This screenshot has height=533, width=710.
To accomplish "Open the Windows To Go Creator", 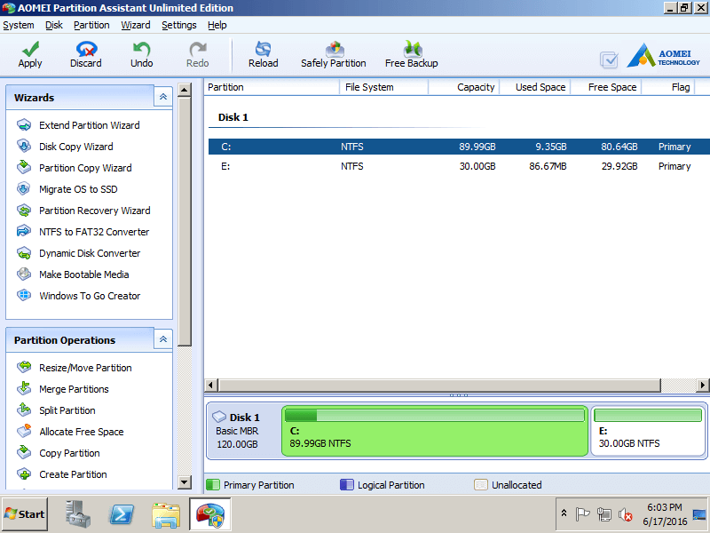I will (90, 296).
